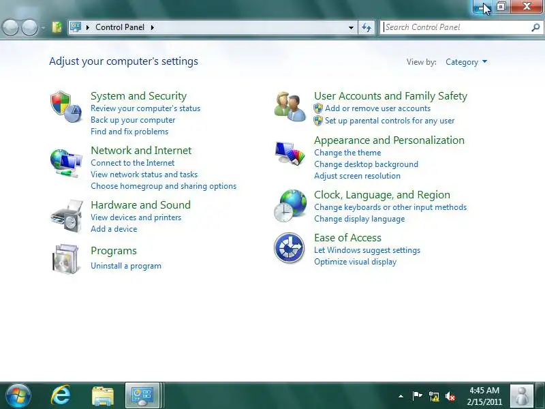Viewport: 545px width, 409px height.
Task: Click the shield beside Set up parental controls
Action: 318,121
